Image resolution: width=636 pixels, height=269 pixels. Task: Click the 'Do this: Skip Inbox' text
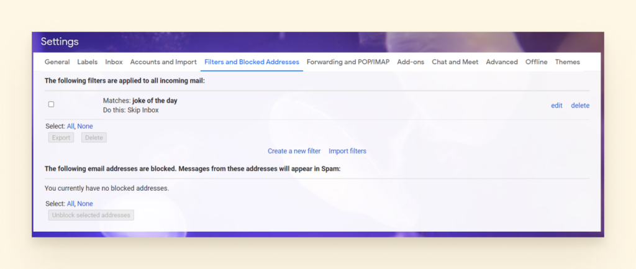(130, 110)
